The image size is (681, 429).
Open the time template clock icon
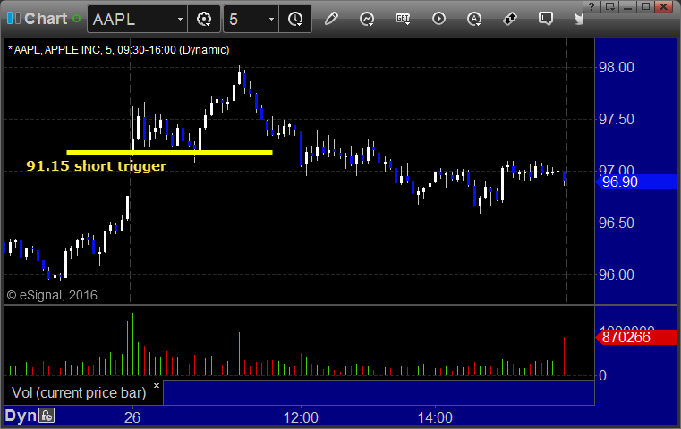[295, 19]
